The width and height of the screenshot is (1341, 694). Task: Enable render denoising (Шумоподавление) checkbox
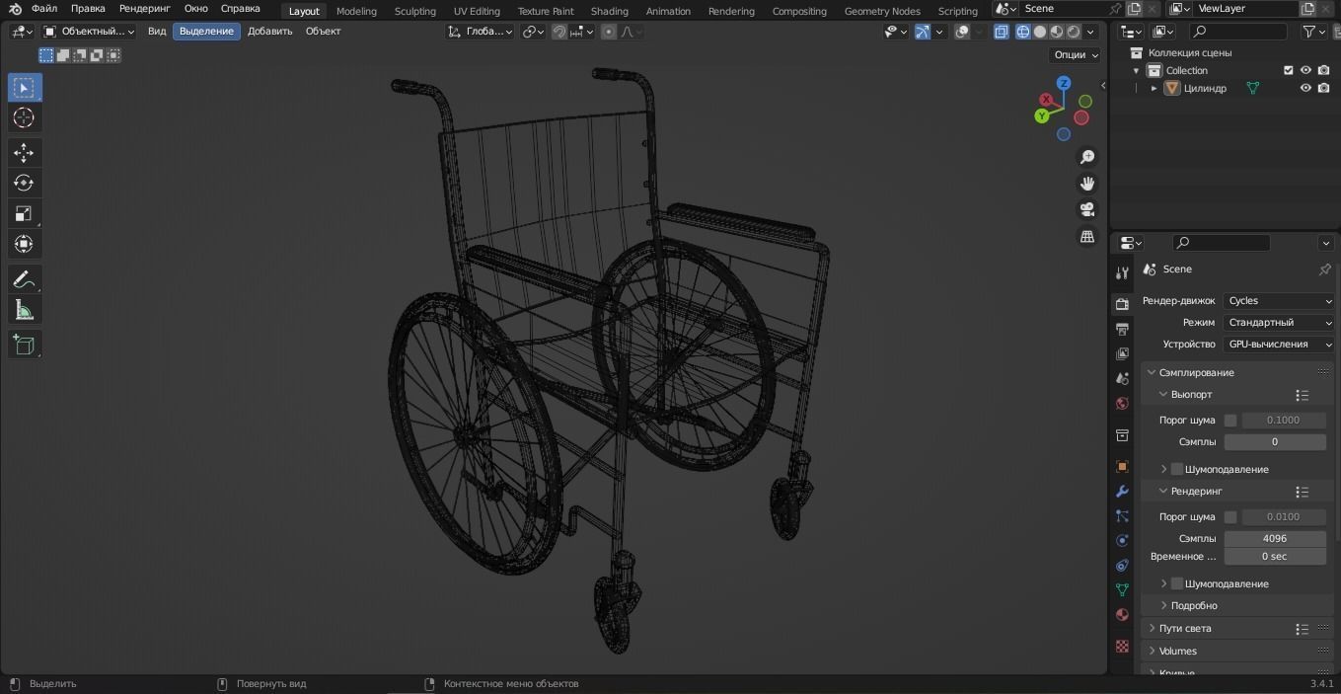(x=1176, y=583)
